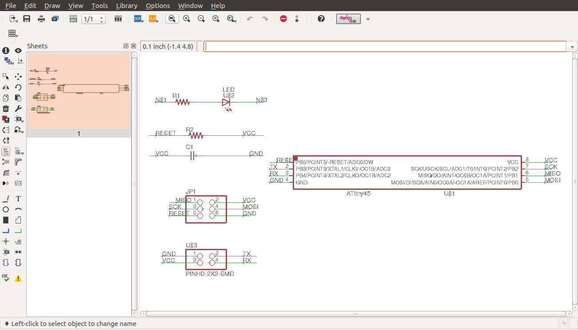This screenshot has height=330, width=578.
Task: Switch to board with SCH/BRD icon
Action: 73,19
